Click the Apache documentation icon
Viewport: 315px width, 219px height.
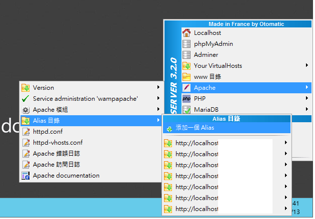[x=25, y=176]
